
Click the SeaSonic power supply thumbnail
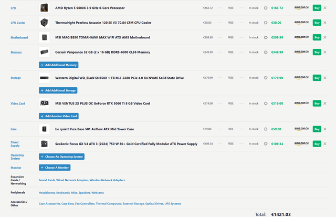(44, 144)
